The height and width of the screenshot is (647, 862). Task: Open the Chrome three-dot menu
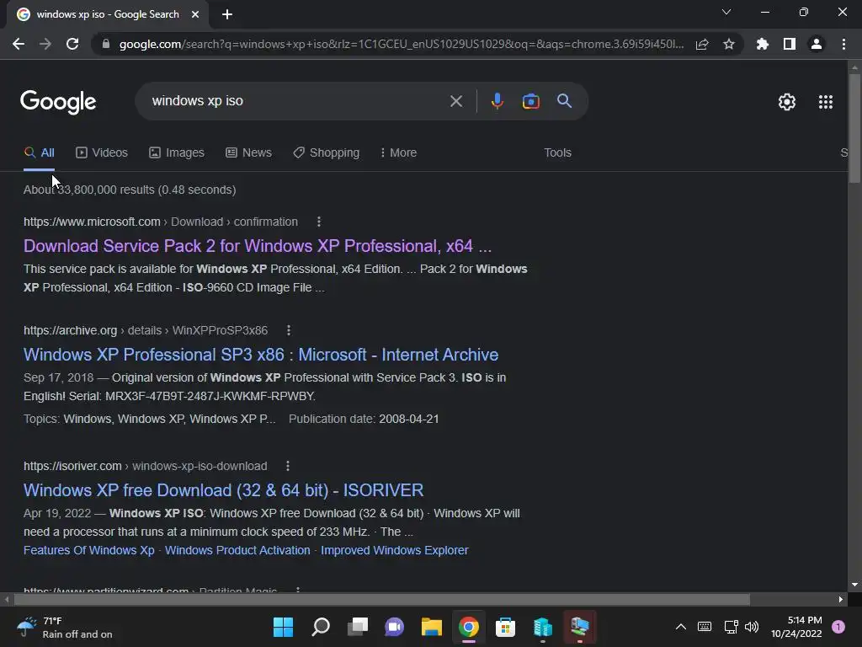[843, 44]
